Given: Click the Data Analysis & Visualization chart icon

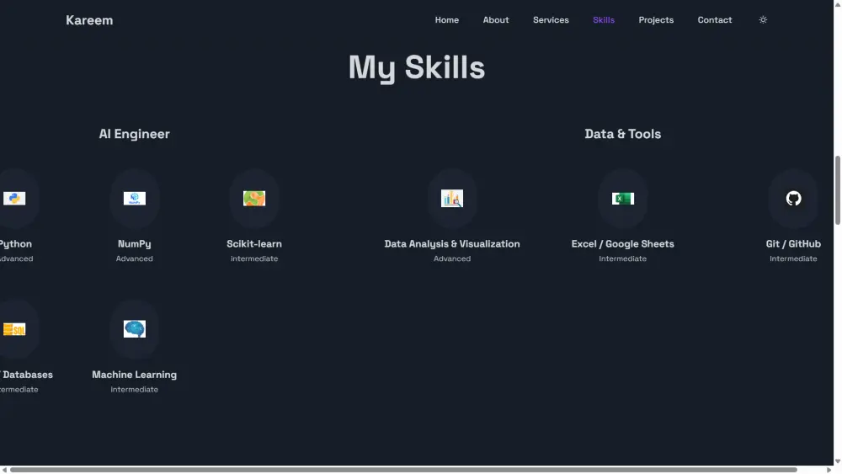Looking at the screenshot, I should click(x=452, y=199).
